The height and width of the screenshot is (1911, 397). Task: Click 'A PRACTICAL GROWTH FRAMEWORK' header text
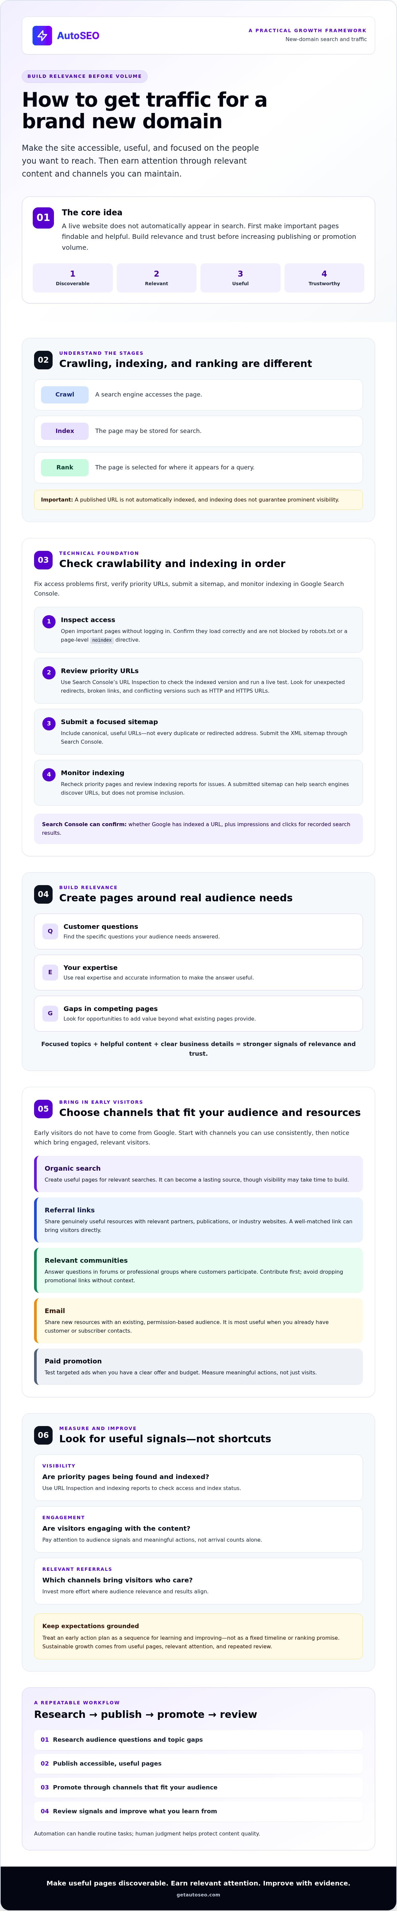[x=307, y=30]
